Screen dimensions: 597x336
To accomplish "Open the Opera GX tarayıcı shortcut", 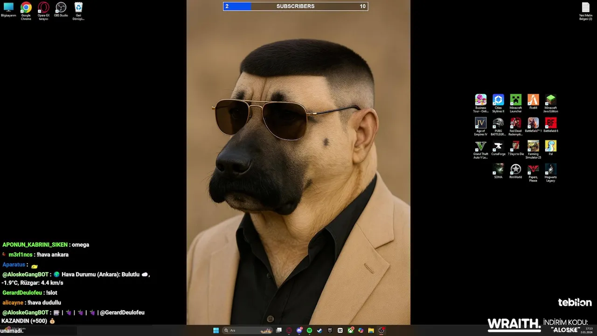I will coord(43,11).
